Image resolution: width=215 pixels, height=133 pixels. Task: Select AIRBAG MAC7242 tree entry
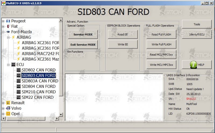point(40,54)
